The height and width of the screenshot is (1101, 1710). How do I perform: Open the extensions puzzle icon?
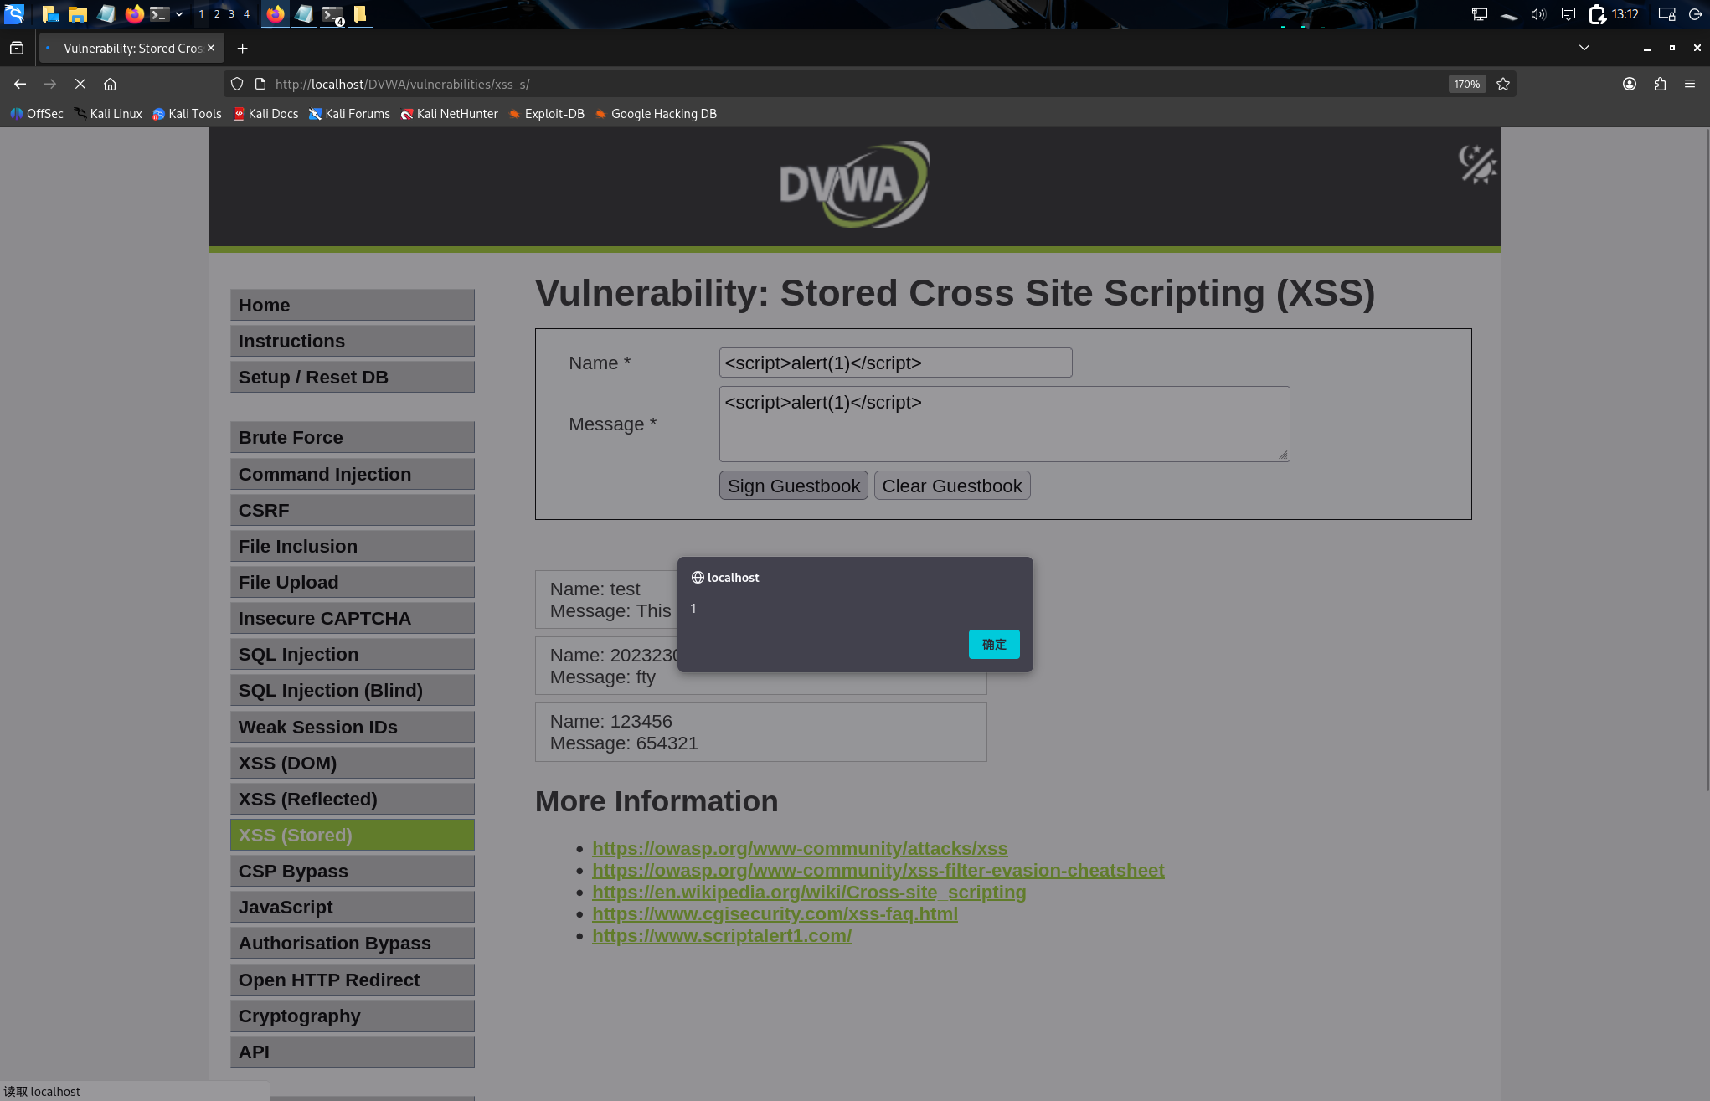(x=1660, y=84)
